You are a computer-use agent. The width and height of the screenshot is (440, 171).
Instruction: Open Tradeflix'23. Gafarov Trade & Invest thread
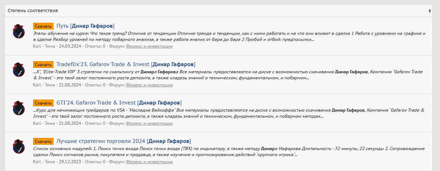pyautogui.click(x=126, y=64)
